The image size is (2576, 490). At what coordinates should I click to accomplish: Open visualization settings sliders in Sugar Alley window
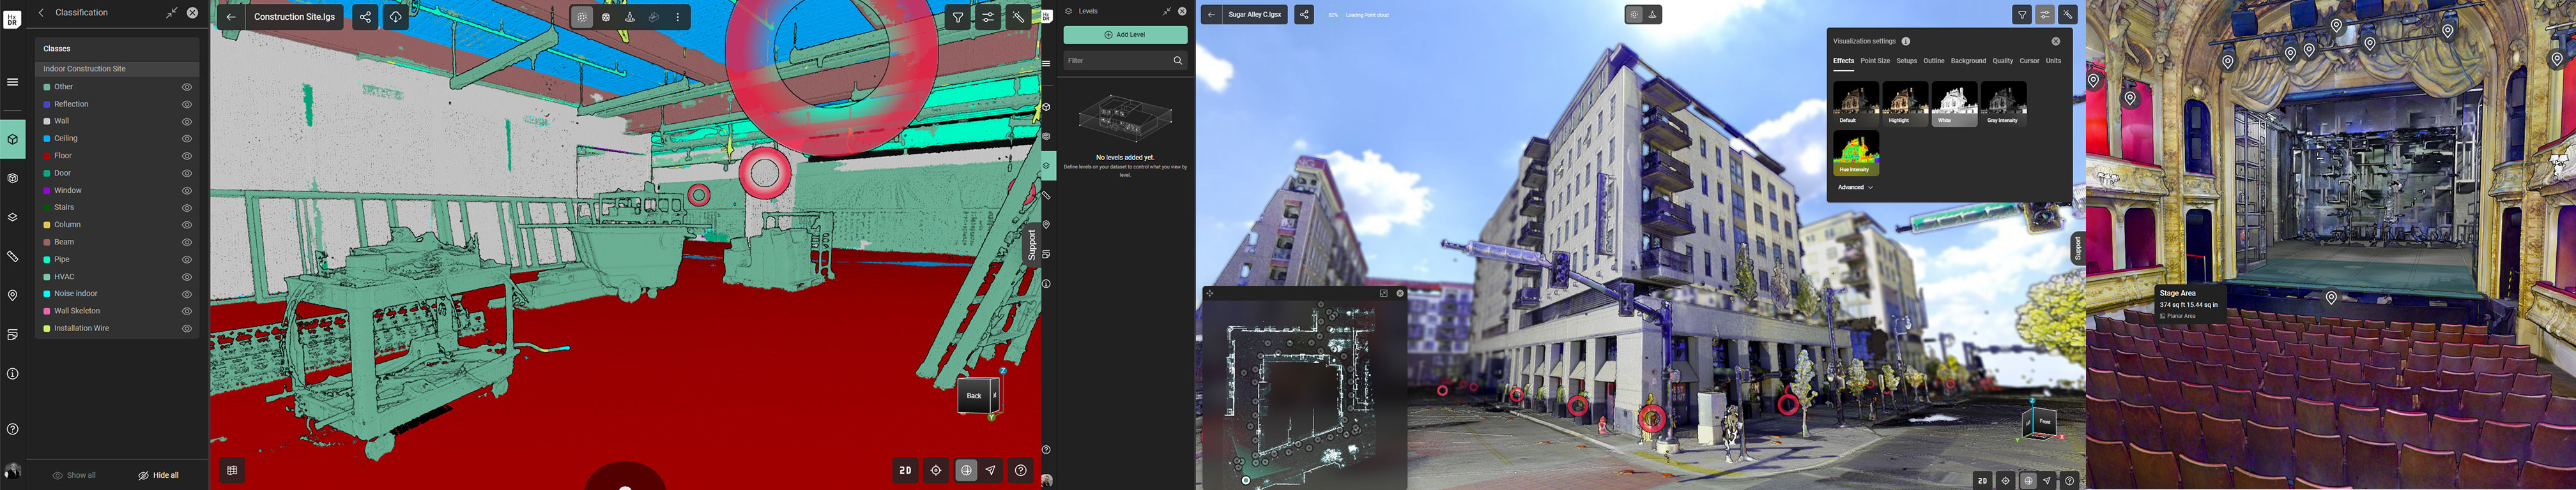2045,15
